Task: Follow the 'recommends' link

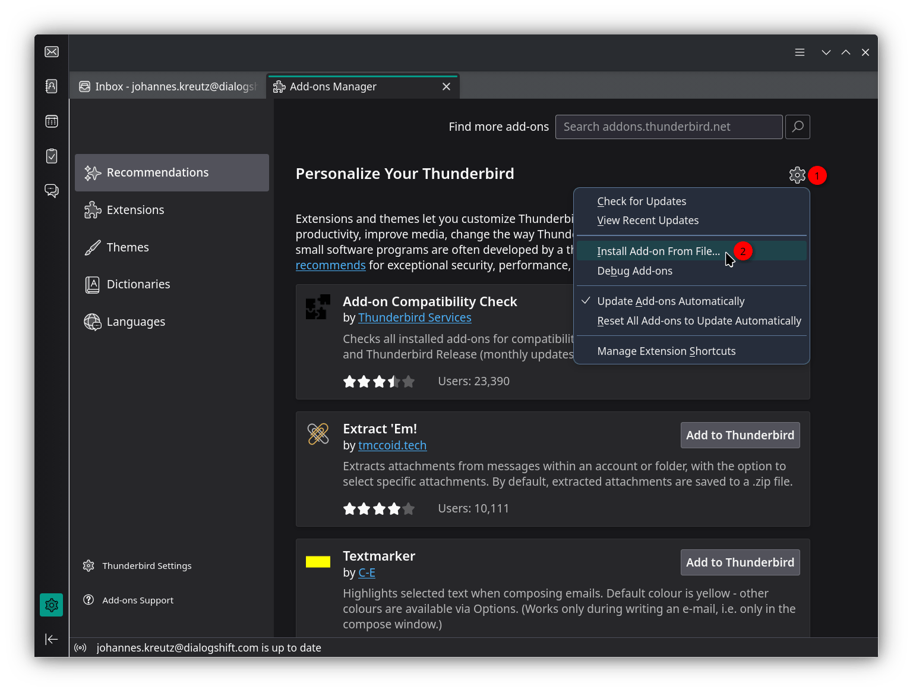Action: [x=330, y=265]
